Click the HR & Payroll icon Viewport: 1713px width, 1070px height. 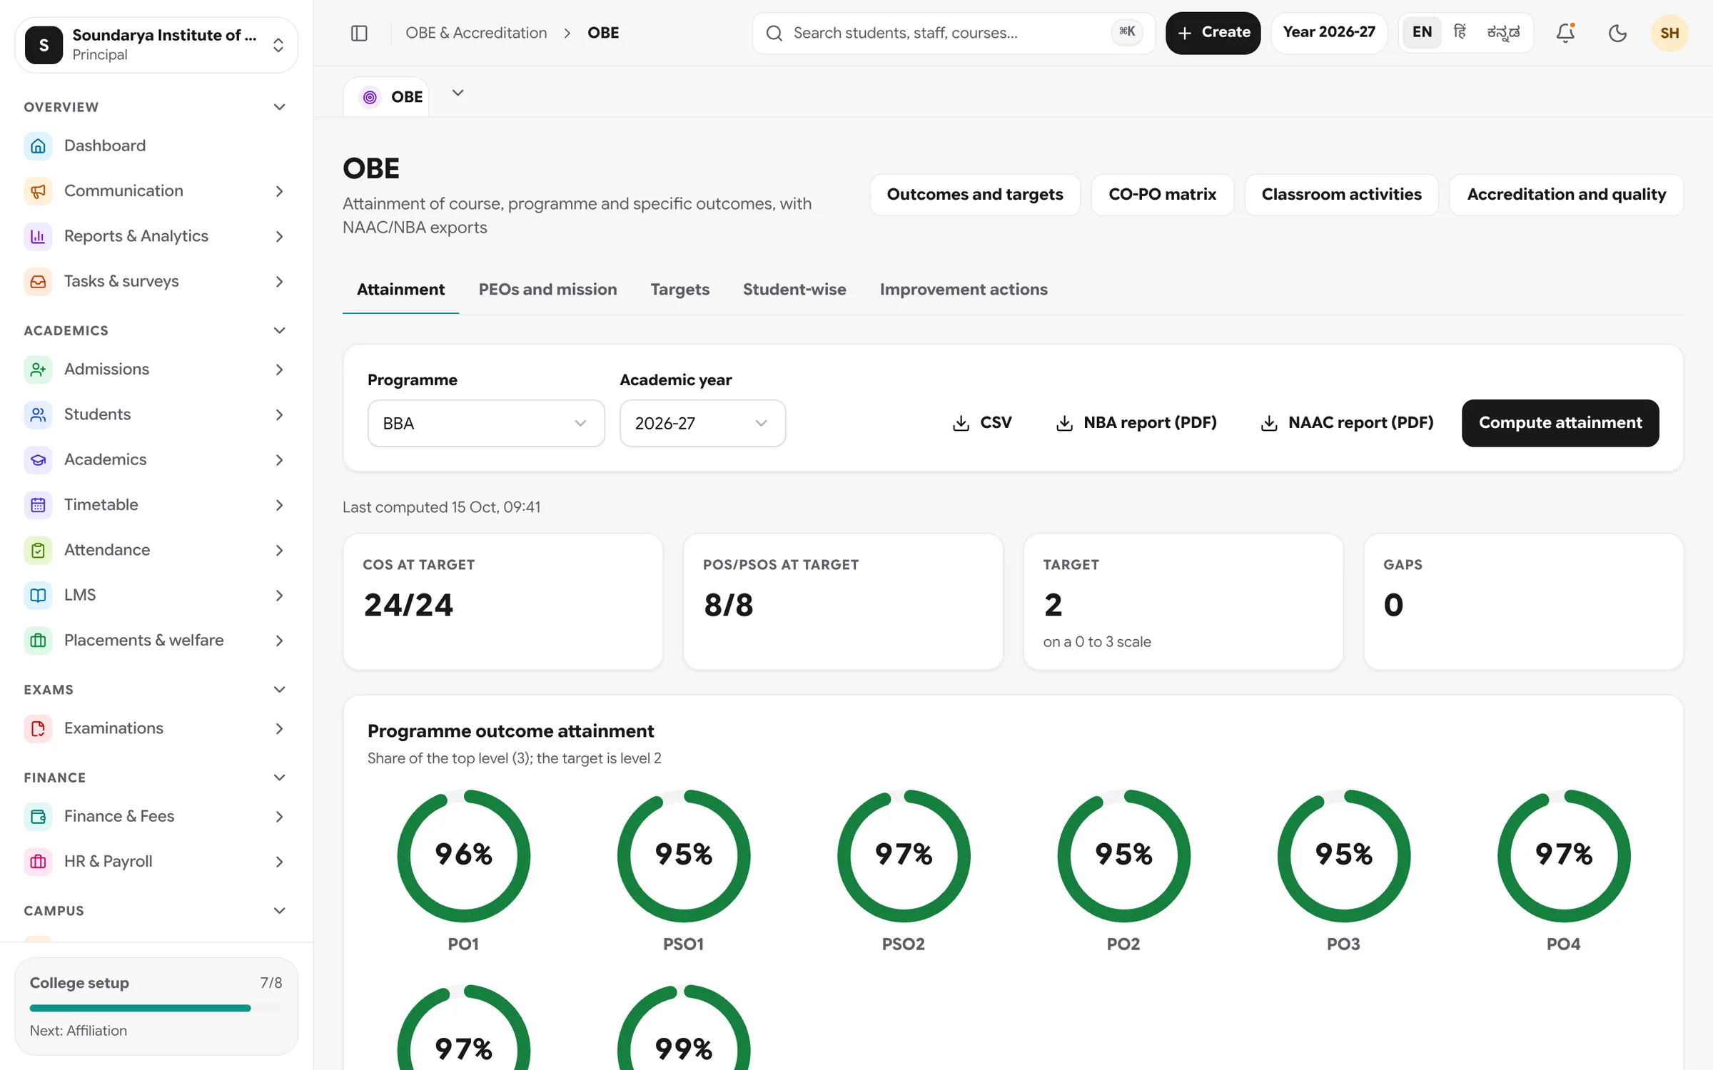coord(38,861)
